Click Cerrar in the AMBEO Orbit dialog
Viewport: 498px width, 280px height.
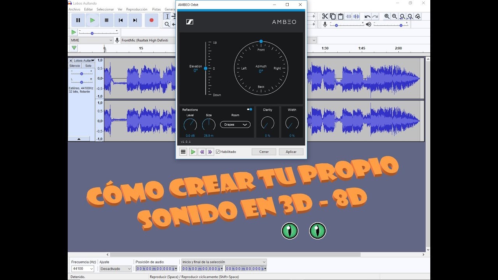click(264, 152)
